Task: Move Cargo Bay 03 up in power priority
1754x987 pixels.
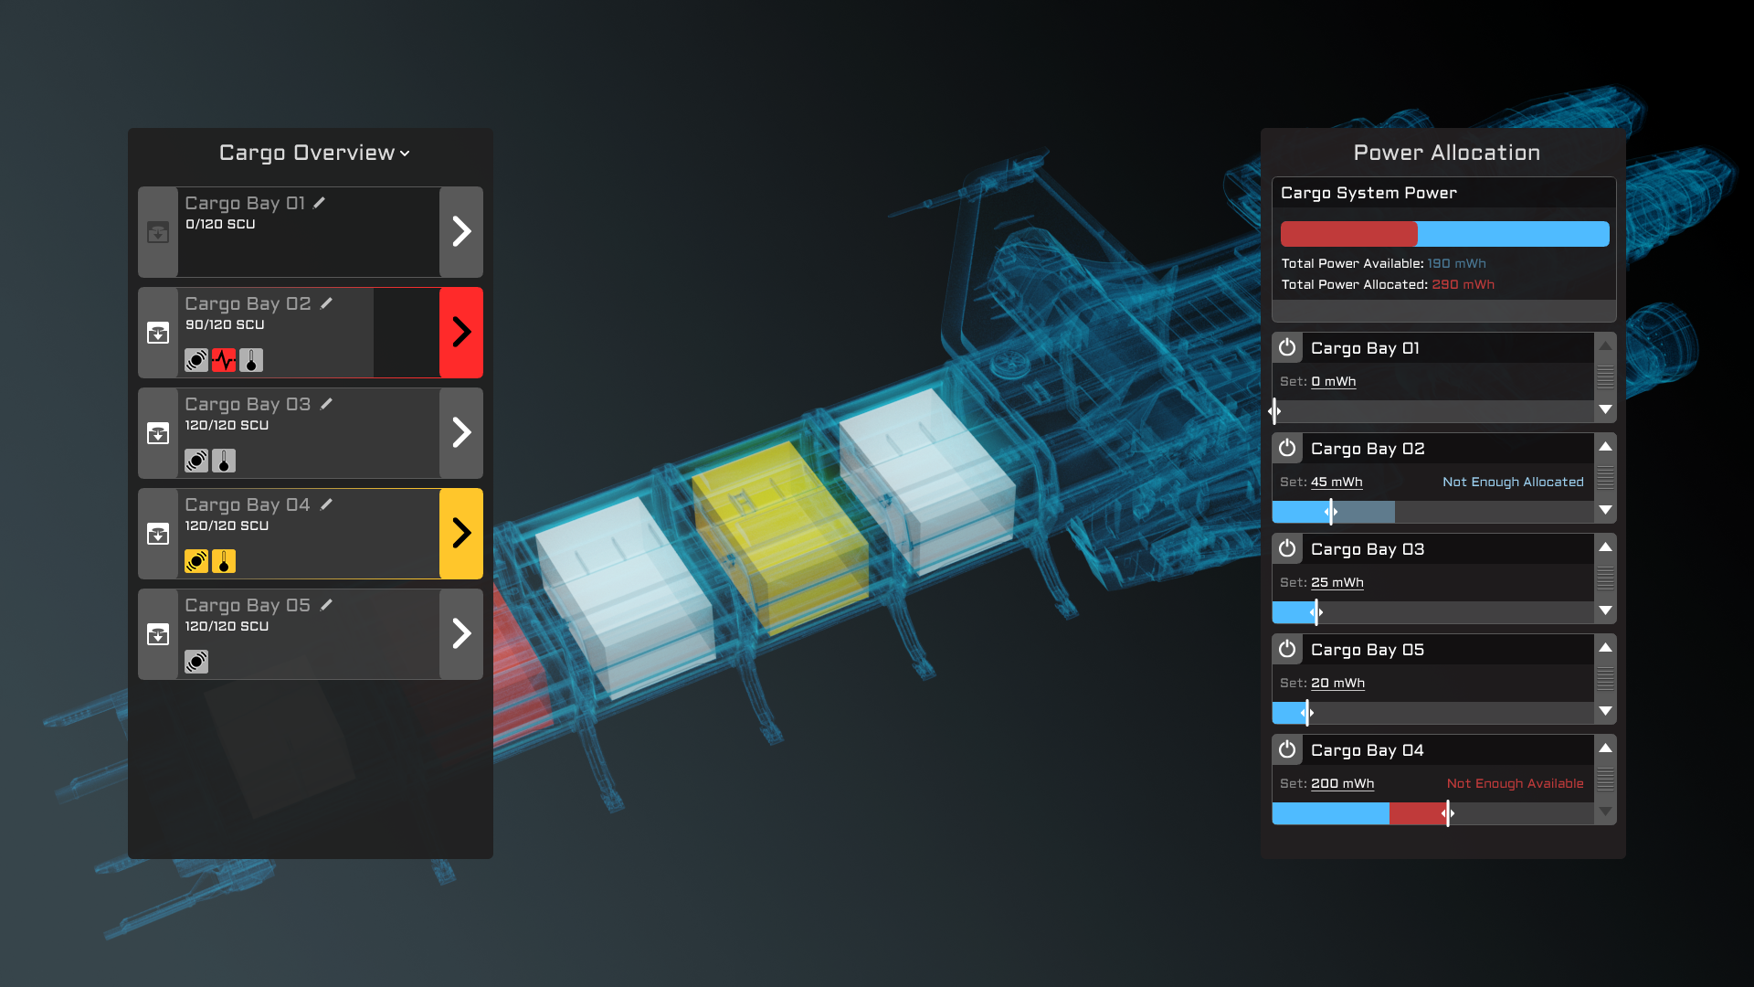Action: tap(1605, 547)
